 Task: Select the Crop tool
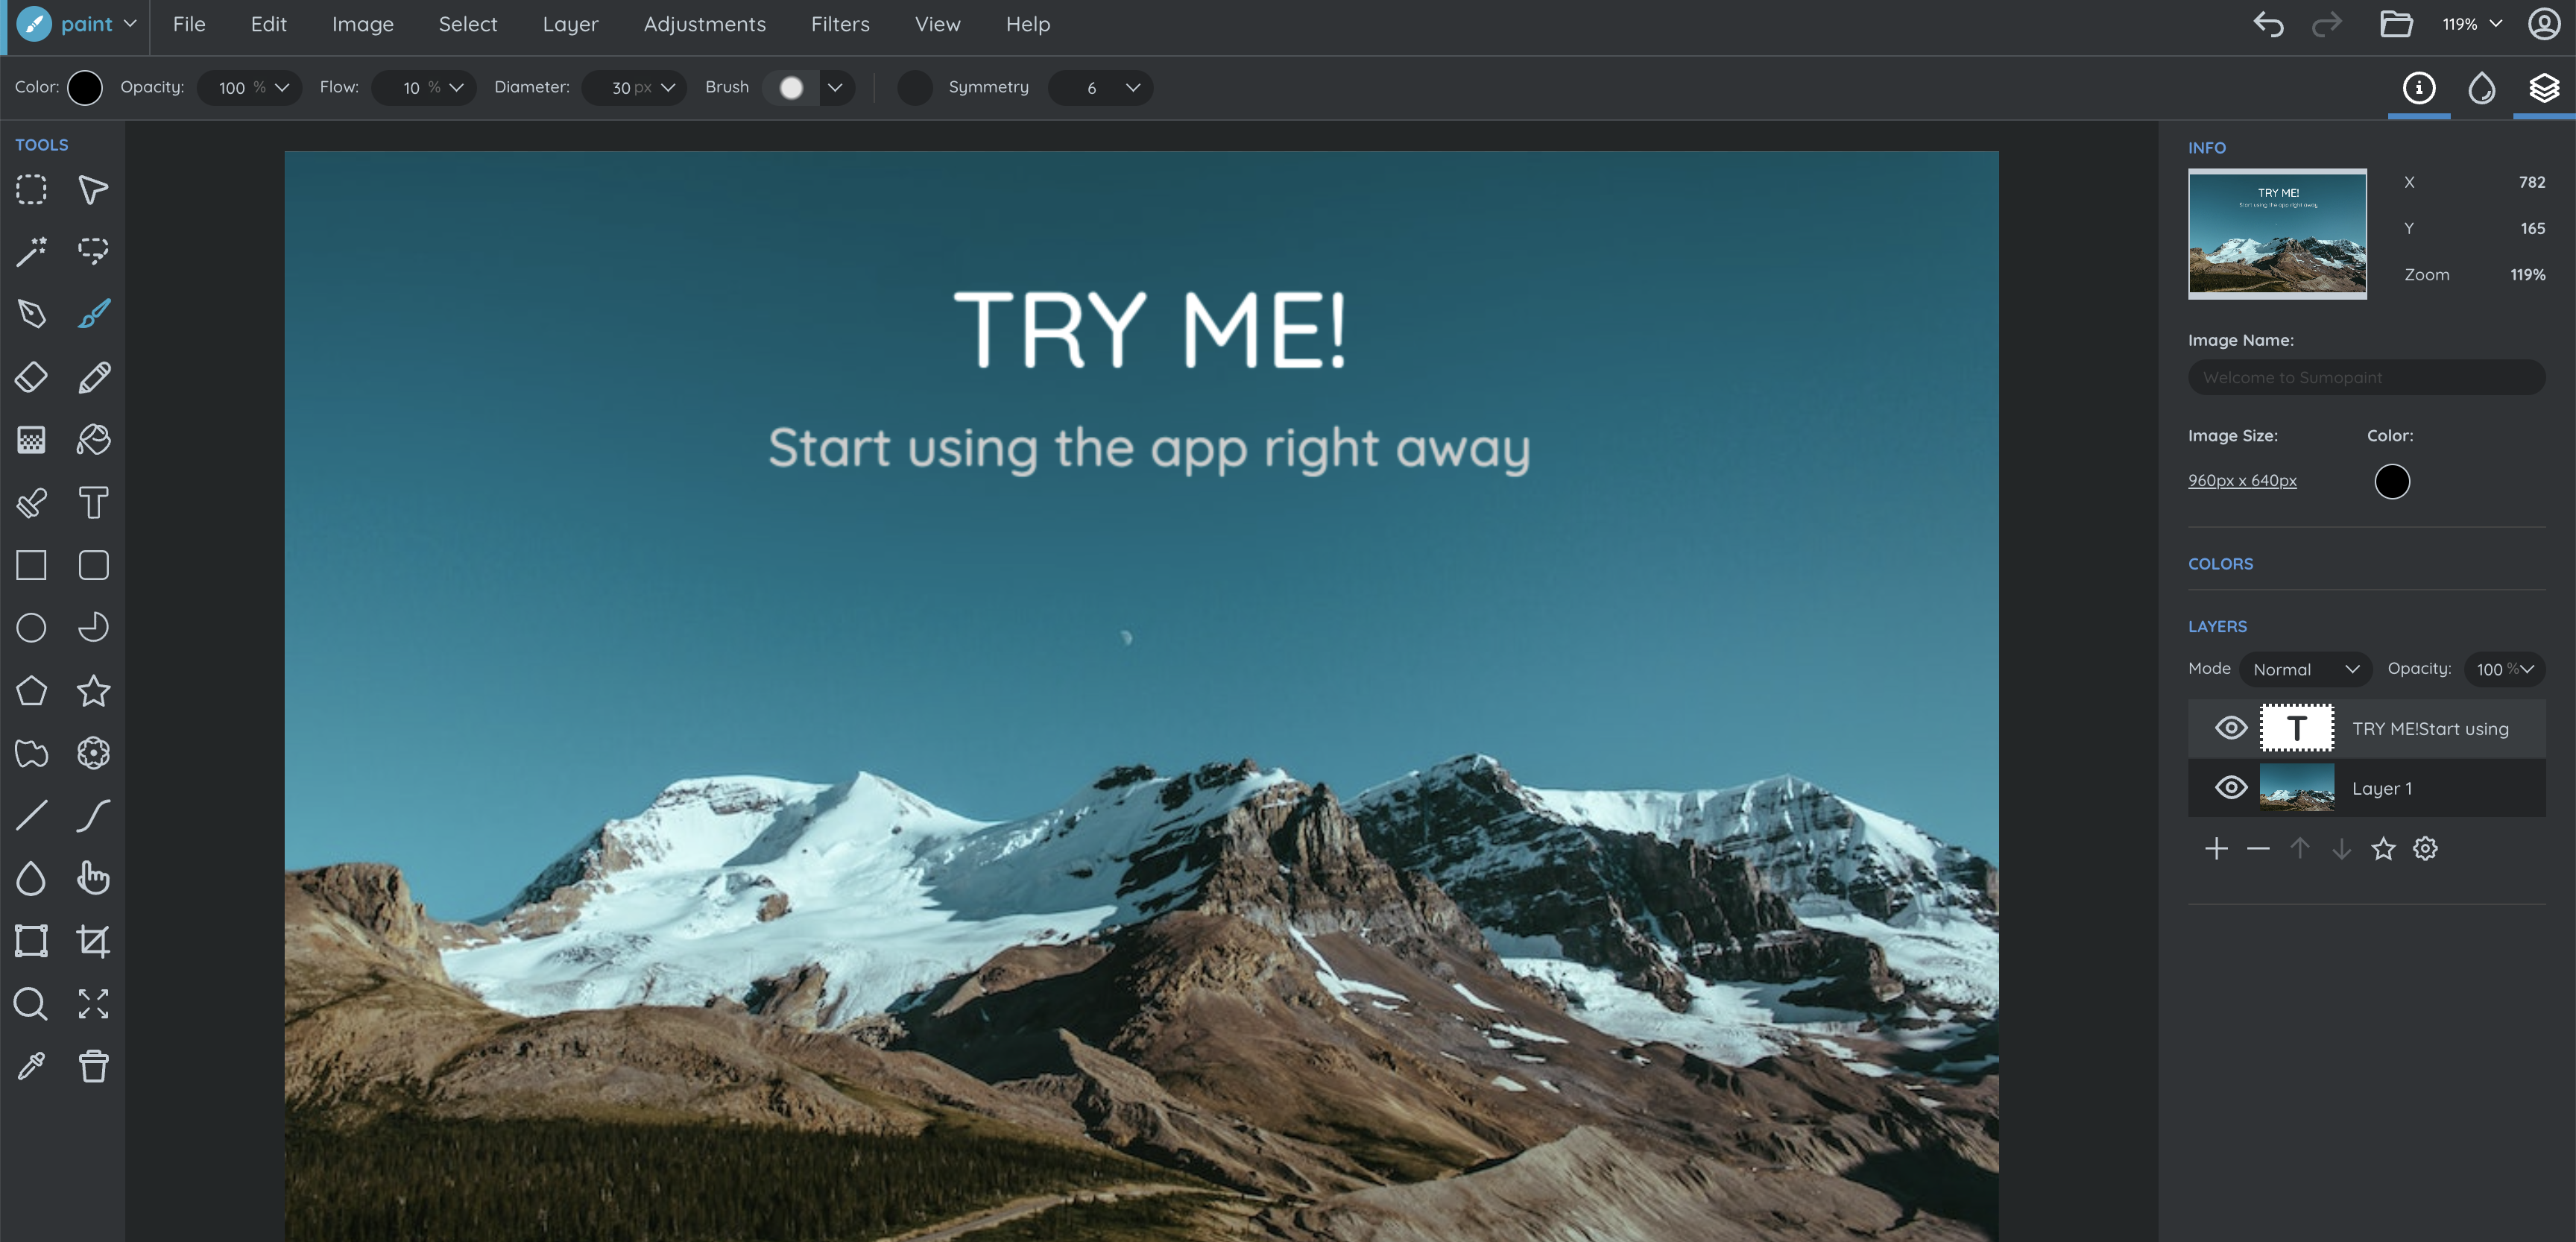pyautogui.click(x=93, y=941)
